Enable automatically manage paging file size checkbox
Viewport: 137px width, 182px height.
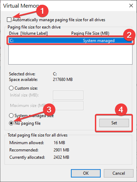pyautogui.click(x=9, y=20)
